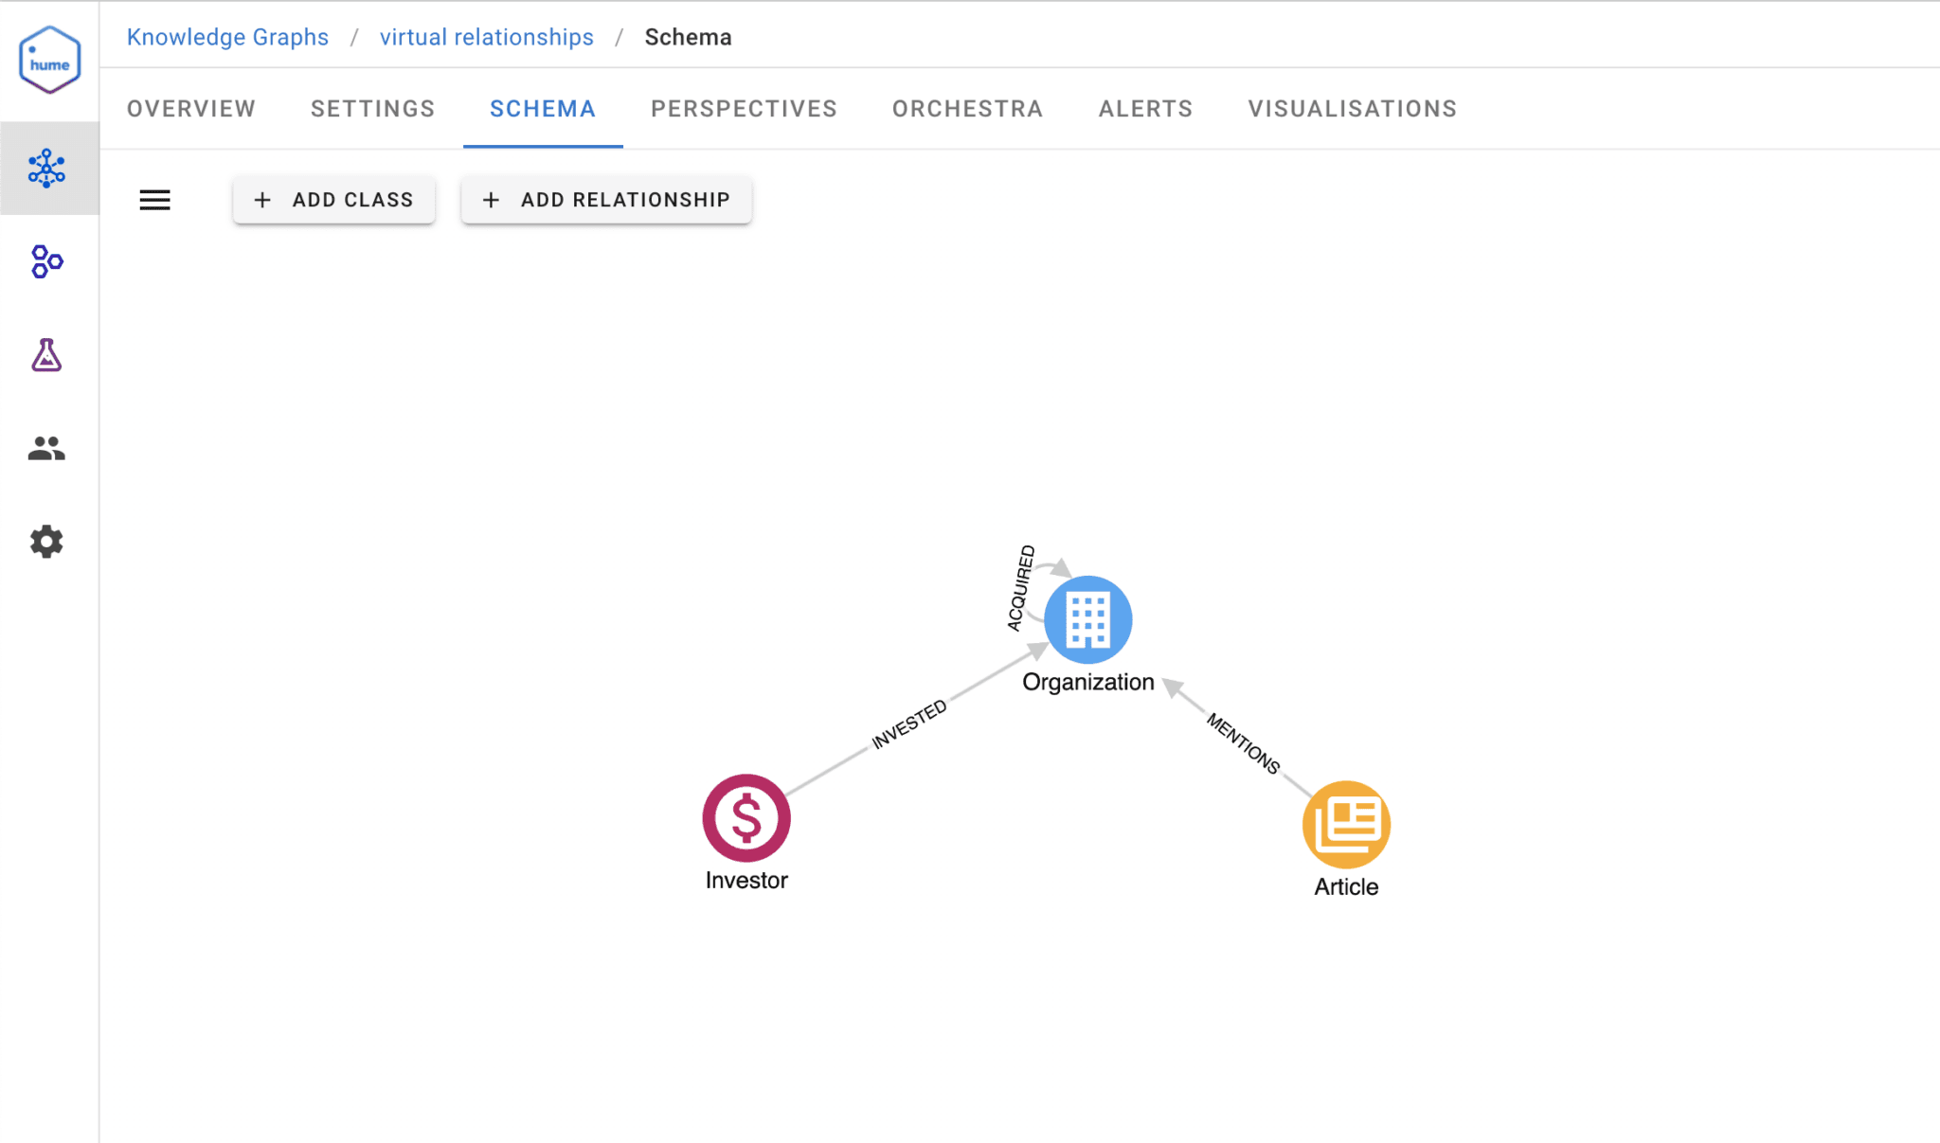Switch to the OVERVIEW tab
Viewport: 1940px width, 1143px height.
click(191, 108)
